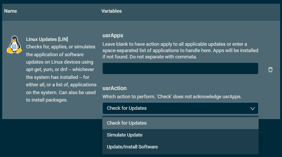Click the usrAction variable label
The image size is (282, 157).
coord(115,88)
